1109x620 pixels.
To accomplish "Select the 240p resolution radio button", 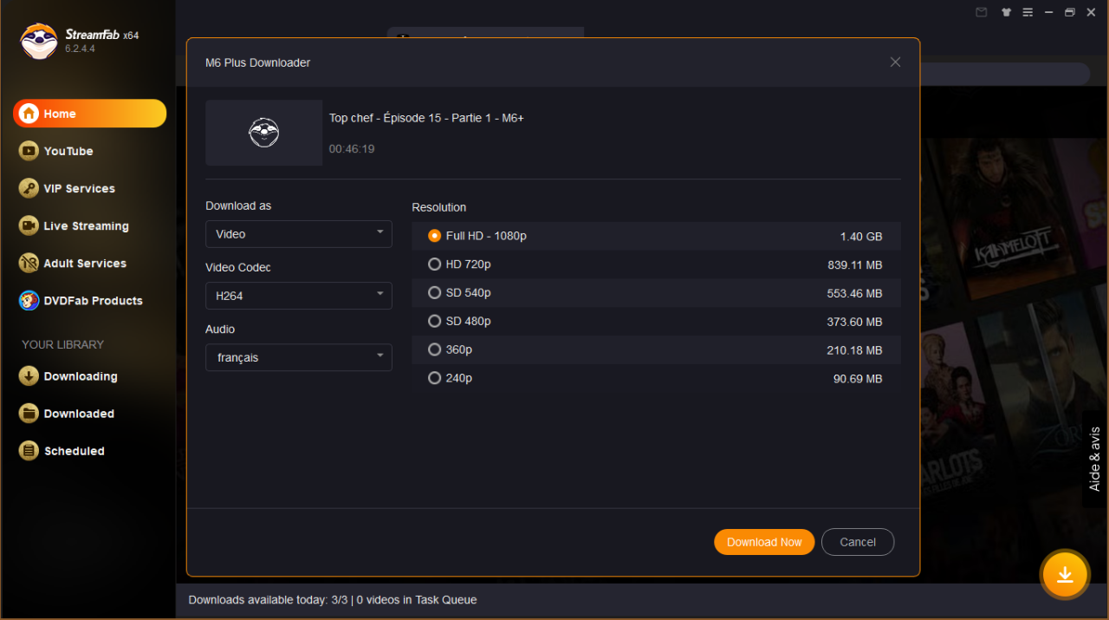I will [435, 378].
